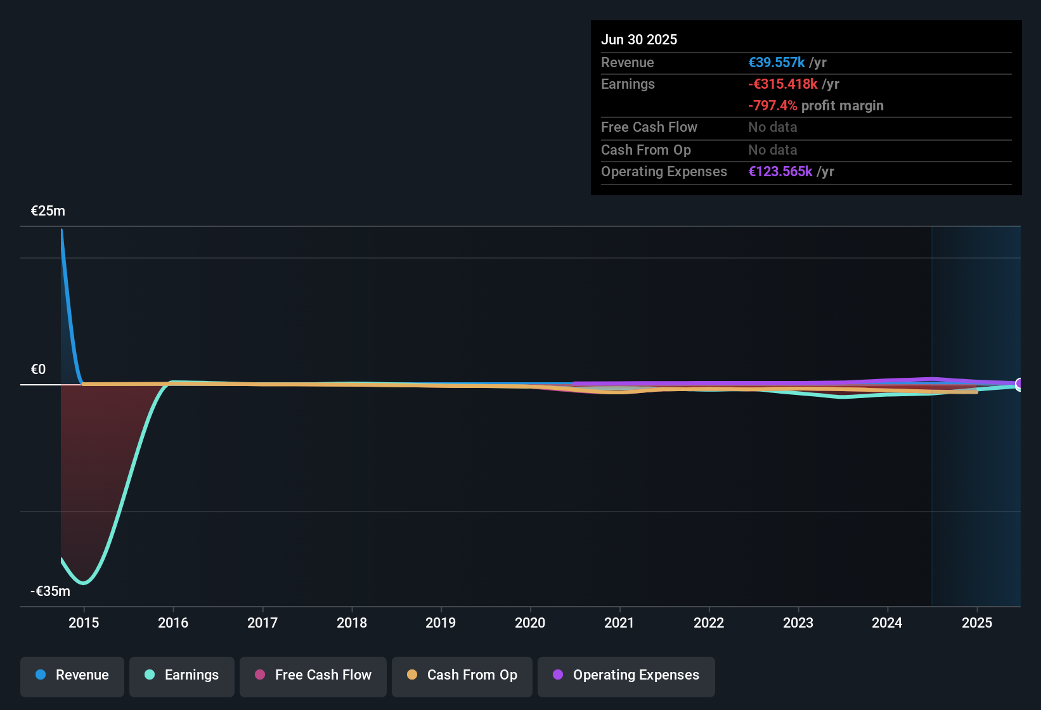Screen dimensions: 1041x710
Task: Toggle the Revenue series legend button
Action: (72, 676)
